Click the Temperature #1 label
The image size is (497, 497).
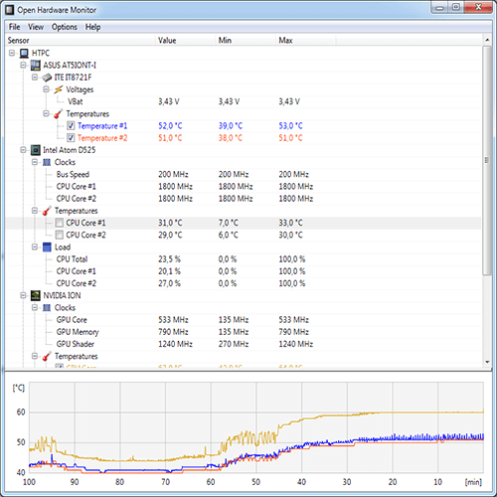pyautogui.click(x=102, y=126)
